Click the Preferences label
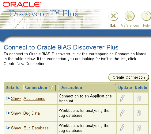Viewport: 151px width, 134px height. 130,26
